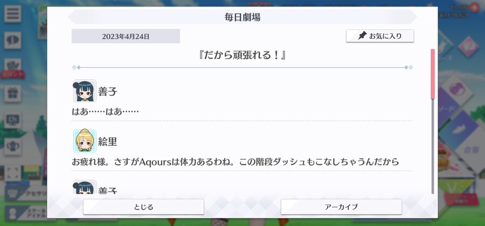Open the アーカイブ archive
The width and height of the screenshot is (485, 226).
click(x=341, y=207)
